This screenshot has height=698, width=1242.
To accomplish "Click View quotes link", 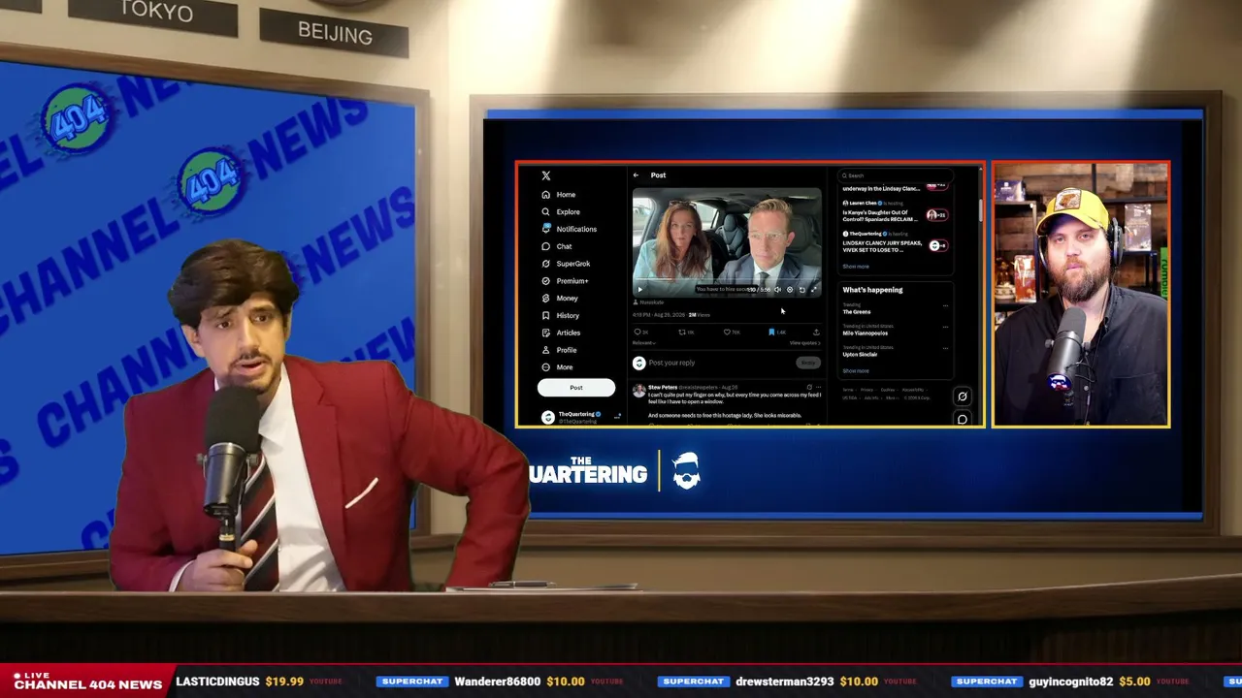I will [804, 343].
